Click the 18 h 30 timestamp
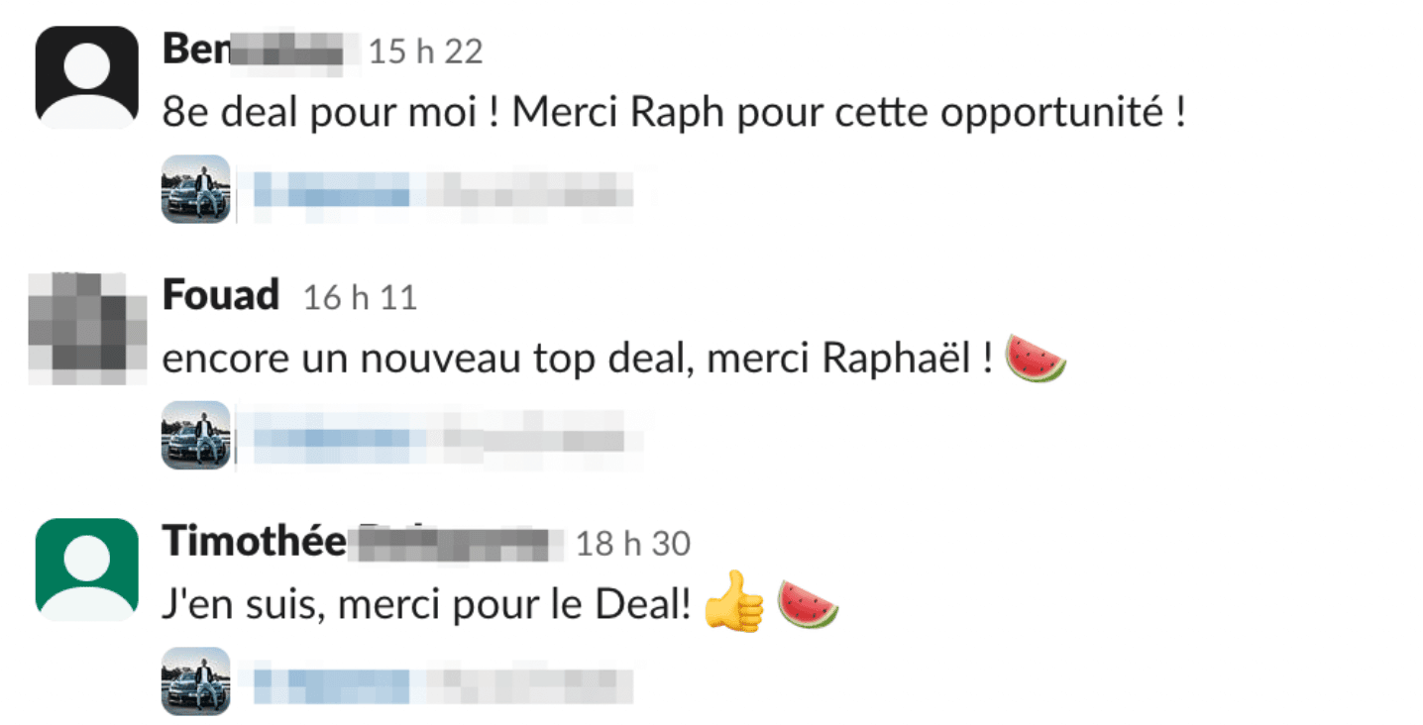The image size is (1423, 725). (633, 543)
